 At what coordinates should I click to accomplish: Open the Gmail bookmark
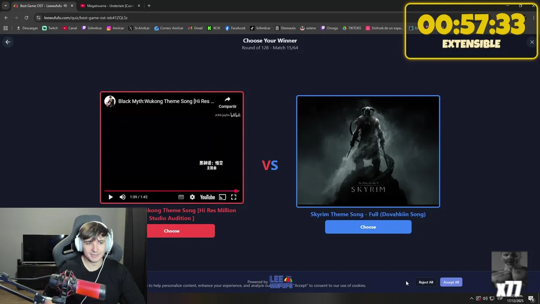[x=195, y=28]
